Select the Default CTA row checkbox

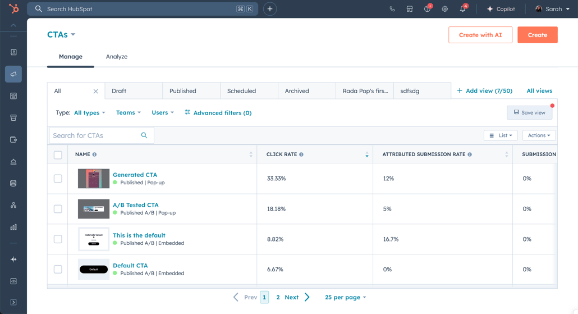[x=58, y=270]
